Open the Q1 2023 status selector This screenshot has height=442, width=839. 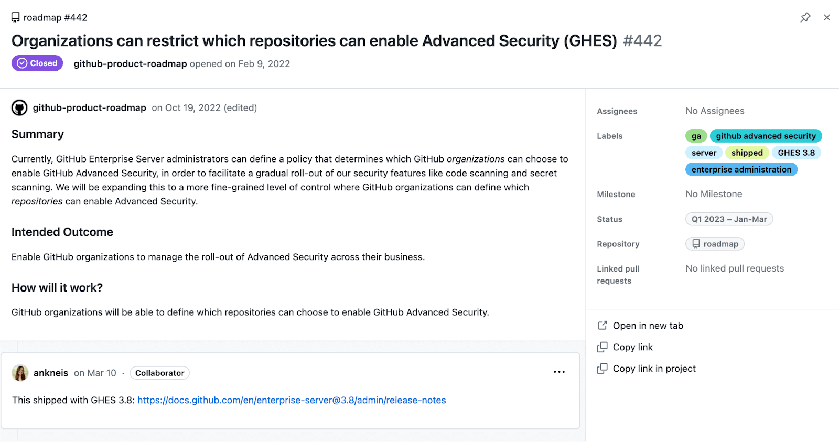(x=728, y=219)
